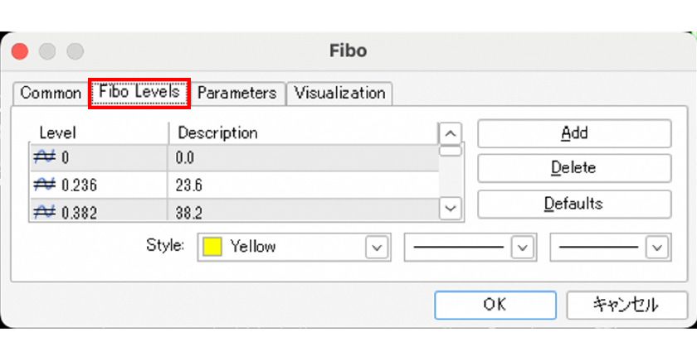Expand the line style dropdown

522,247
